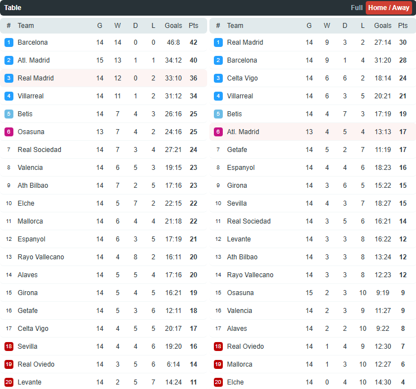Open Levante in the home table

[x=30, y=382]
